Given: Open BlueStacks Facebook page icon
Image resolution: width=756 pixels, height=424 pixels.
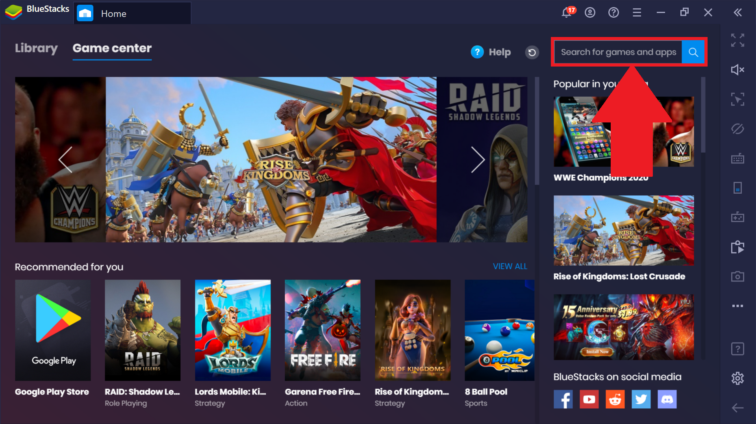Looking at the screenshot, I should [563, 399].
